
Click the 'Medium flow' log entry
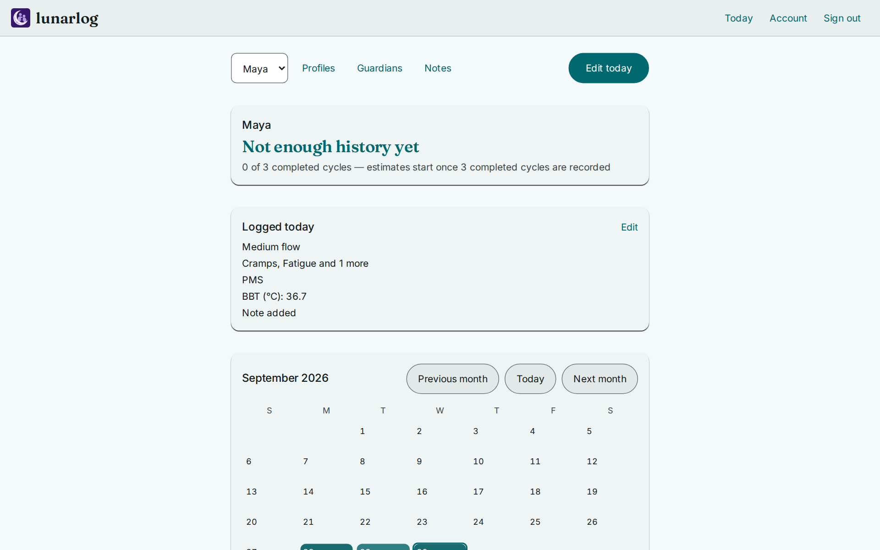point(271,247)
